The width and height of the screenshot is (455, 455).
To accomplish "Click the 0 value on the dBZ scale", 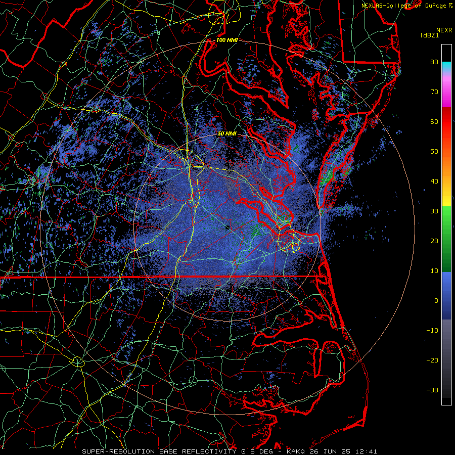I will click(x=436, y=301).
